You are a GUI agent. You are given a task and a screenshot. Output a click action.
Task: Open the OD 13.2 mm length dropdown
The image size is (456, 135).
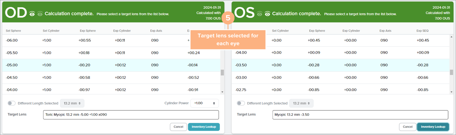pos(72,103)
